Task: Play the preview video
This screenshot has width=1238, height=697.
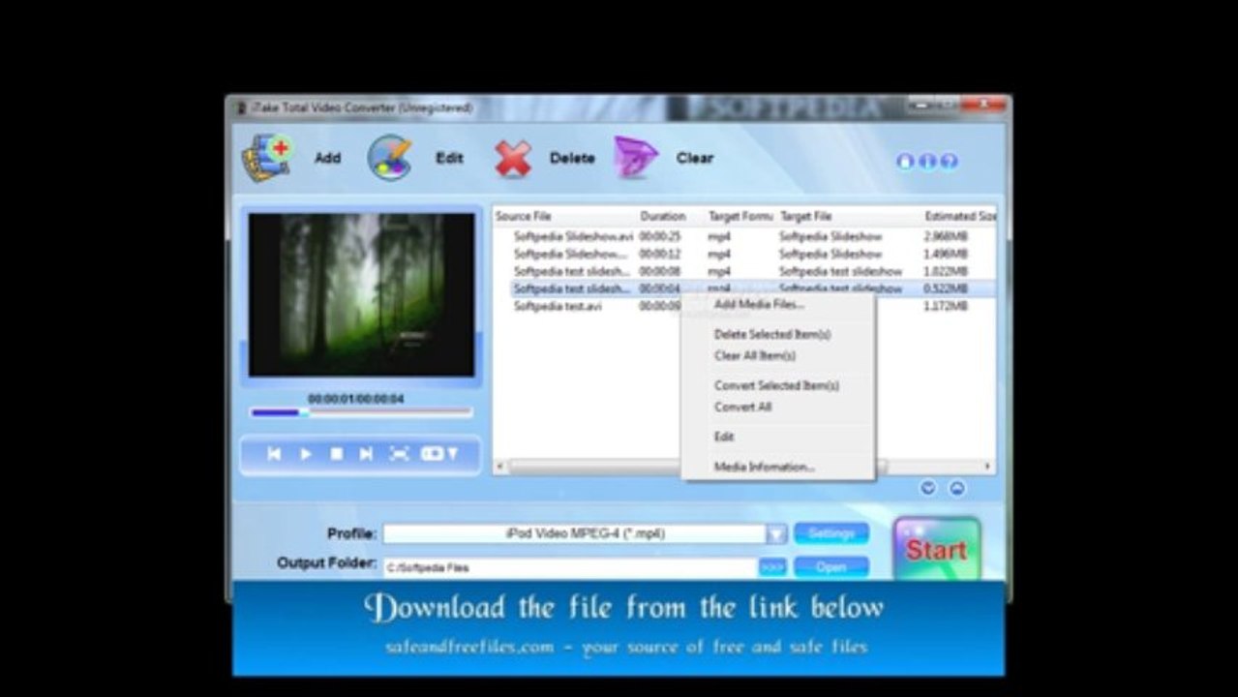Action: point(306,453)
